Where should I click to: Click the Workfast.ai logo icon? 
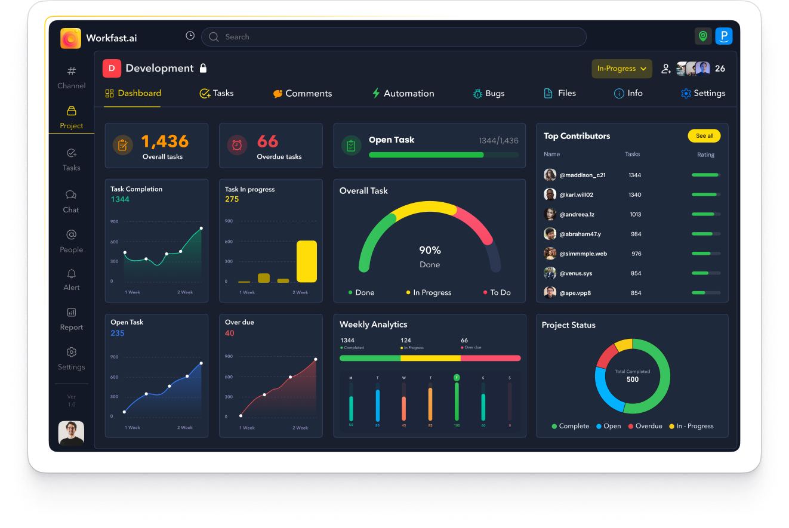pyautogui.click(x=70, y=38)
